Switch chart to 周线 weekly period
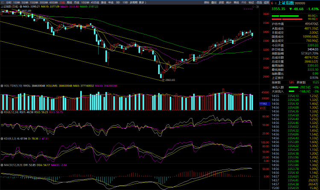Screen dimensions: 320x190 pyautogui.click(x=70, y=3)
